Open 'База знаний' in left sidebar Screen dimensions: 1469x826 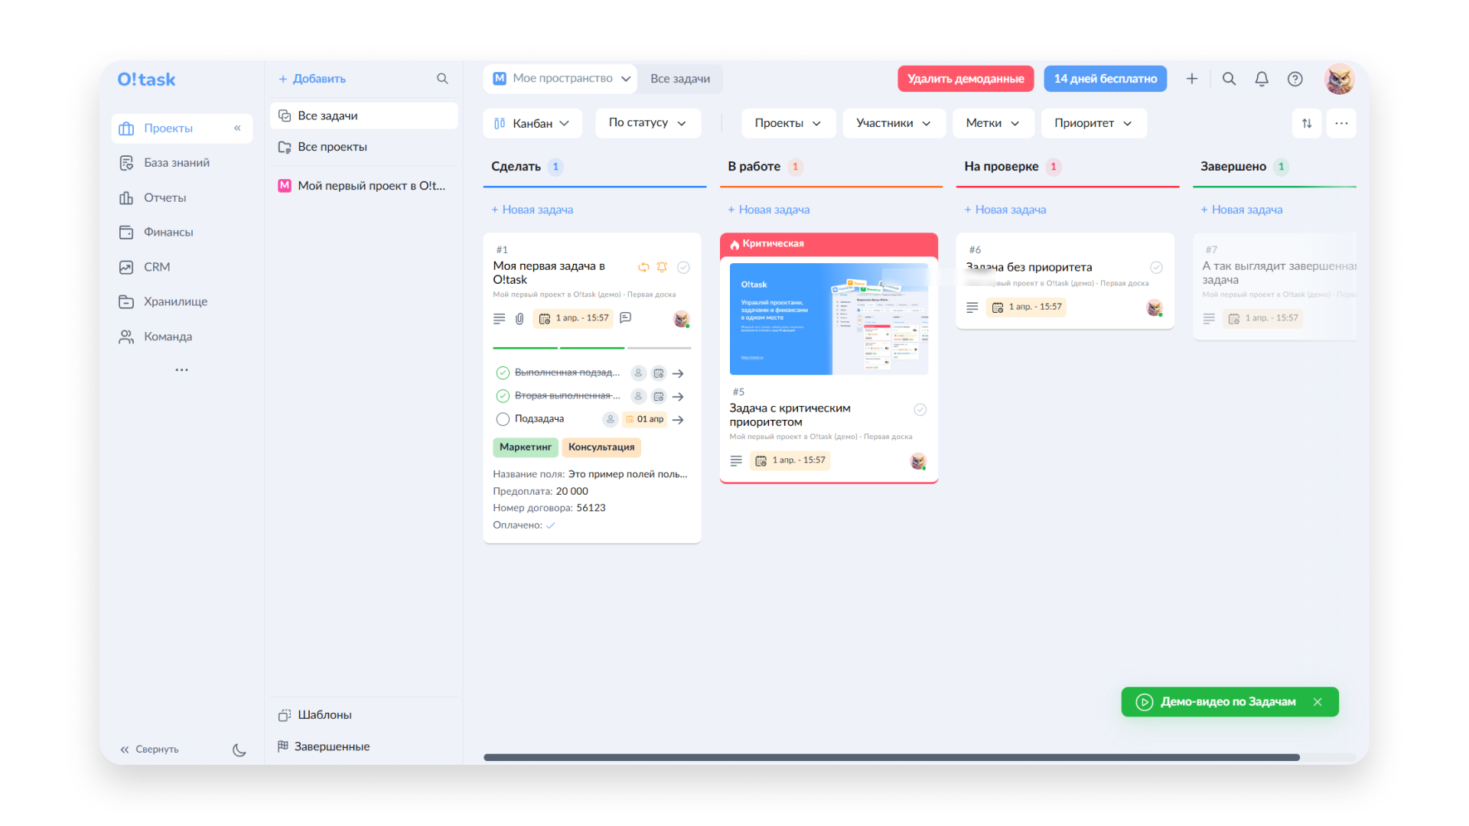(x=176, y=163)
